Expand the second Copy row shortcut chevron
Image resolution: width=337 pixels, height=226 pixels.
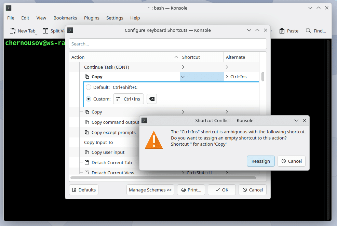[x=183, y=112]
